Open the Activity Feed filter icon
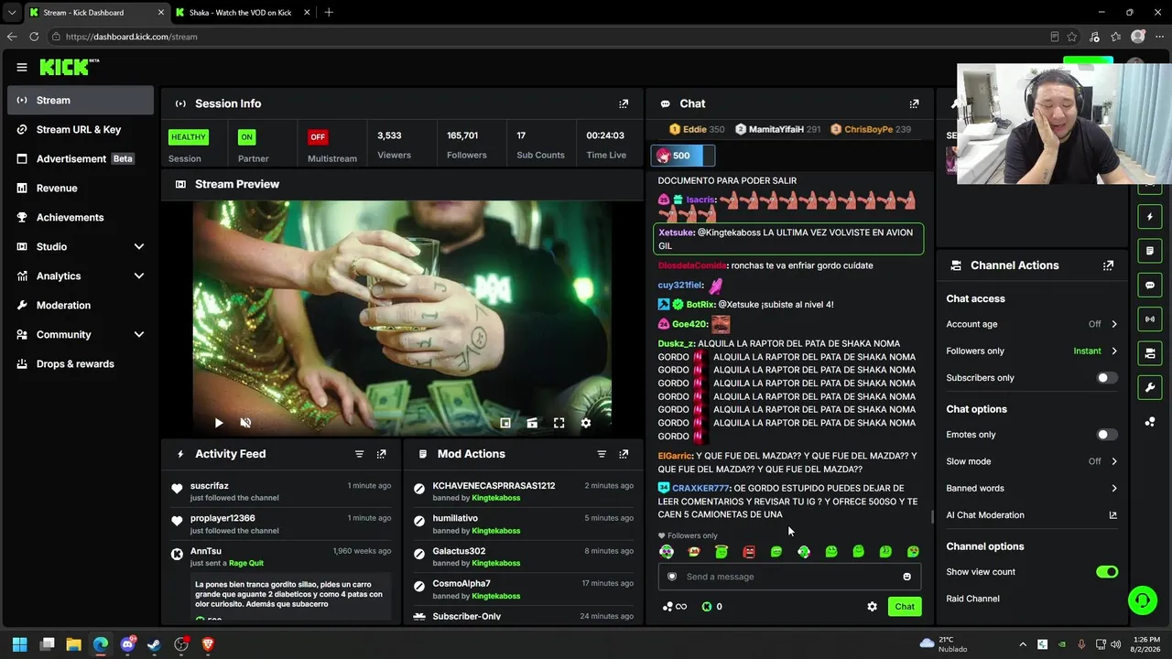 [x=359, y=454]
